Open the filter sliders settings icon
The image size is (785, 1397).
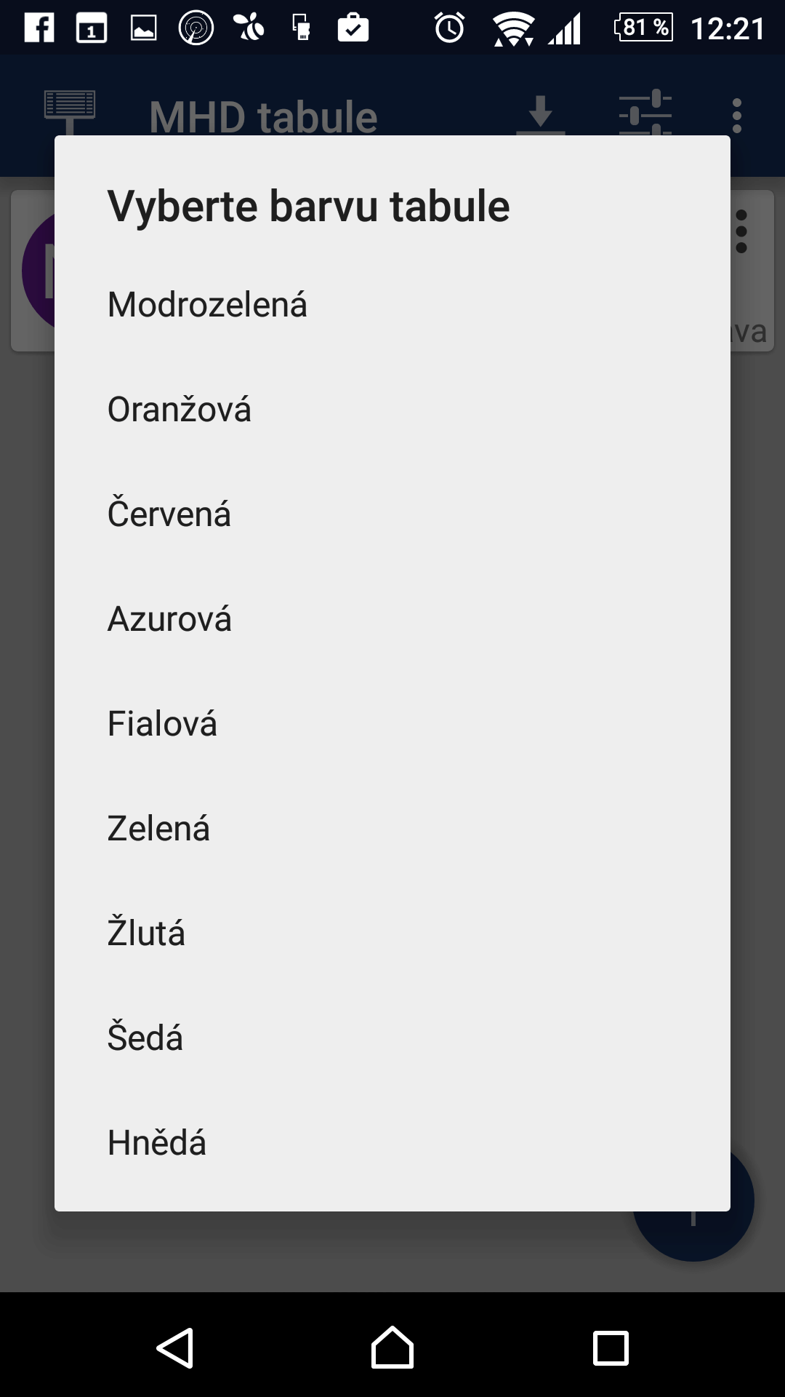click(645, 114)
